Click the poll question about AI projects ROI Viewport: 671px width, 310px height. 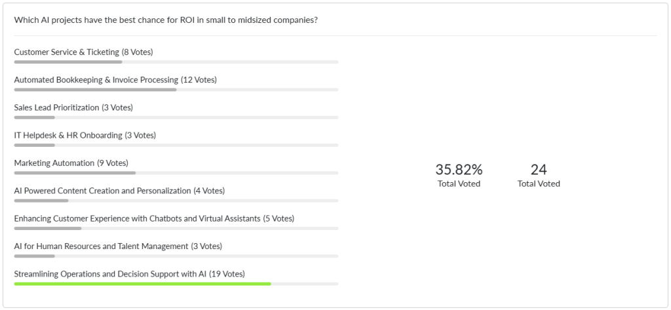pyautogui.click(x=166, y=20)
